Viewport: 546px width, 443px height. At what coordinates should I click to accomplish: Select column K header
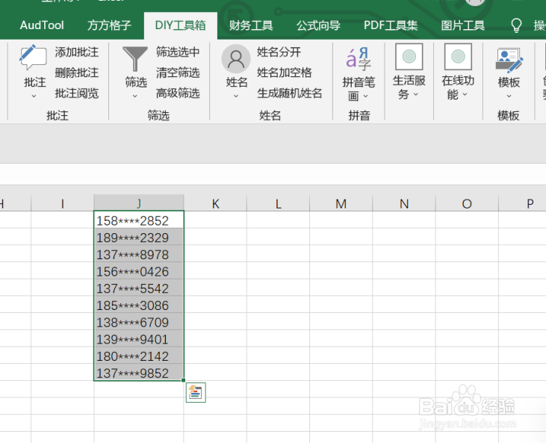tap(216, 203)
